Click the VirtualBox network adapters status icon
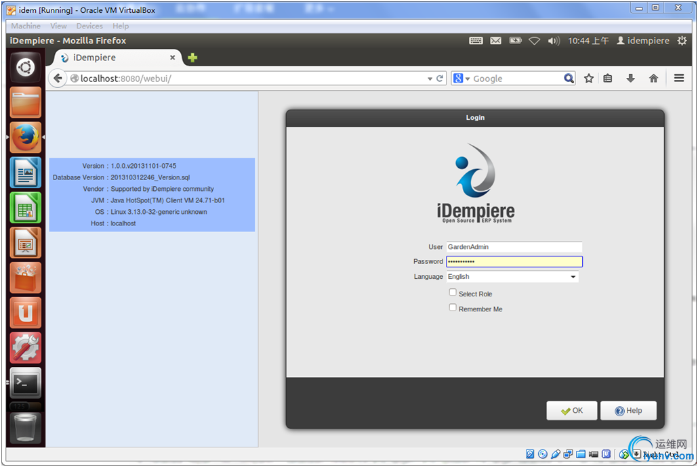 click(x=568, y=454)
